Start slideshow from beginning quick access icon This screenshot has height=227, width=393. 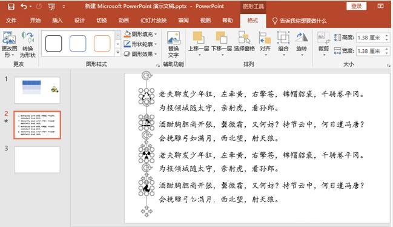(x=51, y=7)
